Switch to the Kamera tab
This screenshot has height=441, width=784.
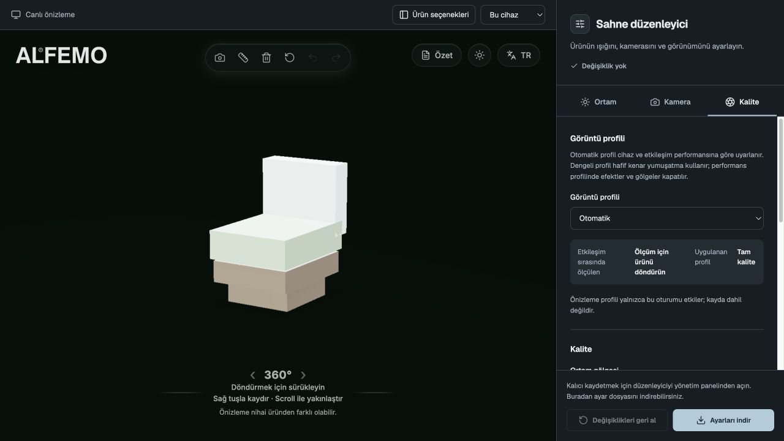670,102
